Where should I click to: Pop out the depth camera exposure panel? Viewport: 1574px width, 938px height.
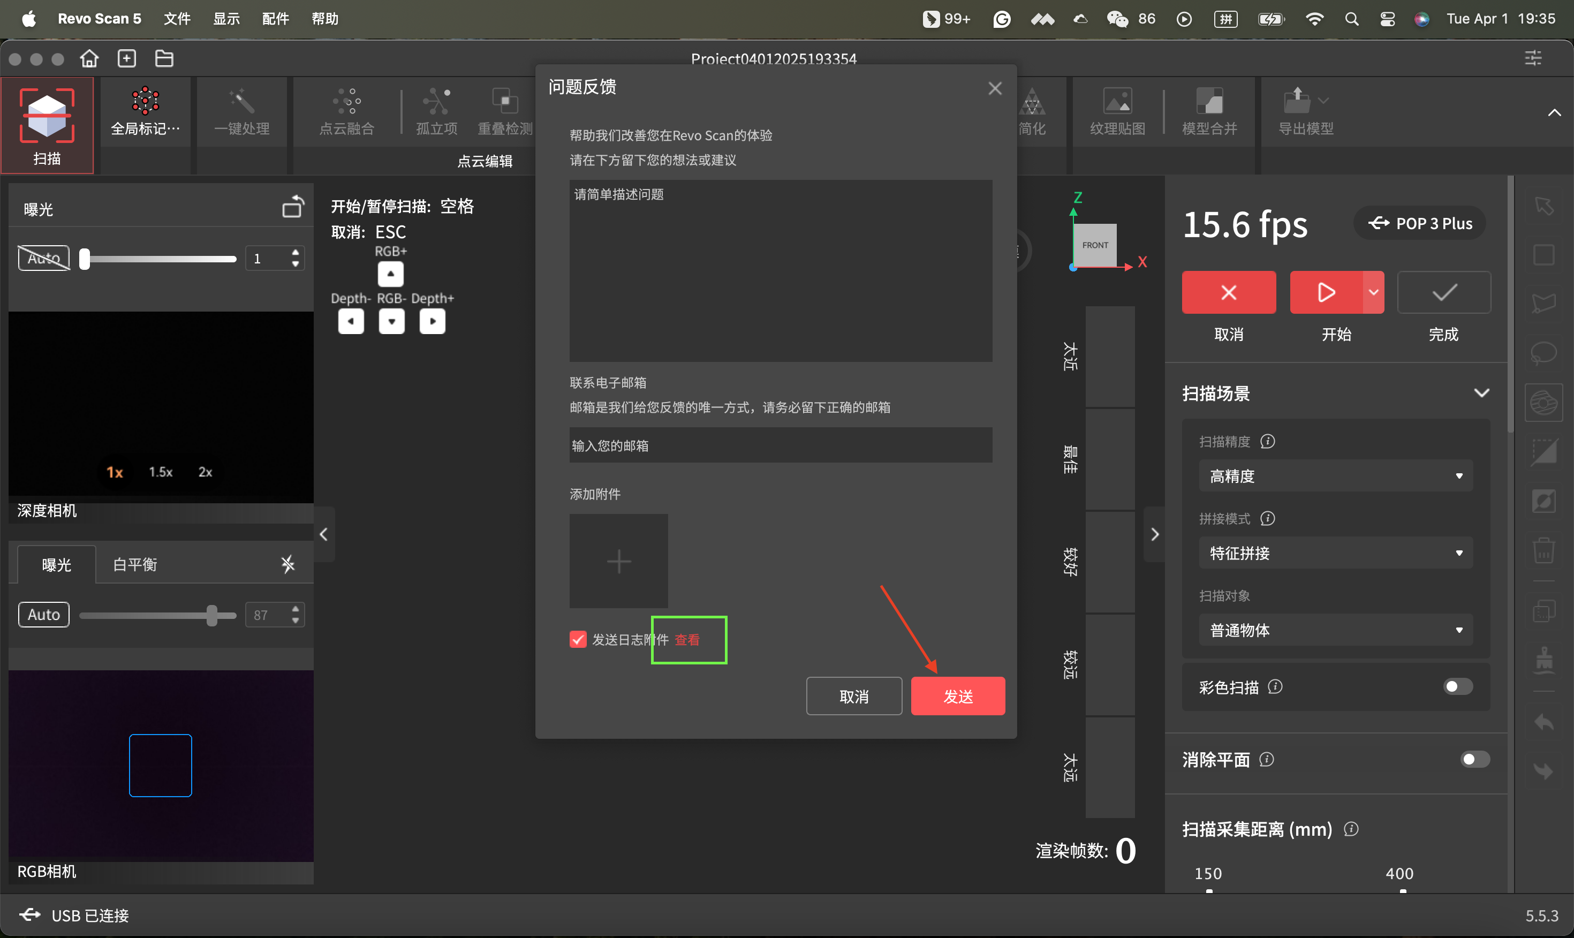click(292, 207)
